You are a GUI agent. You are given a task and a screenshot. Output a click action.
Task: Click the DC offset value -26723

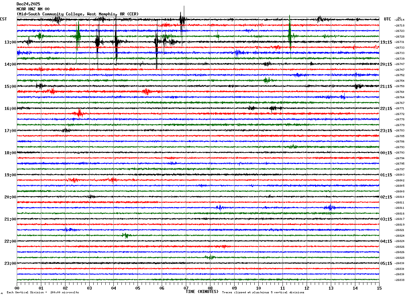(x=400, y=31)
